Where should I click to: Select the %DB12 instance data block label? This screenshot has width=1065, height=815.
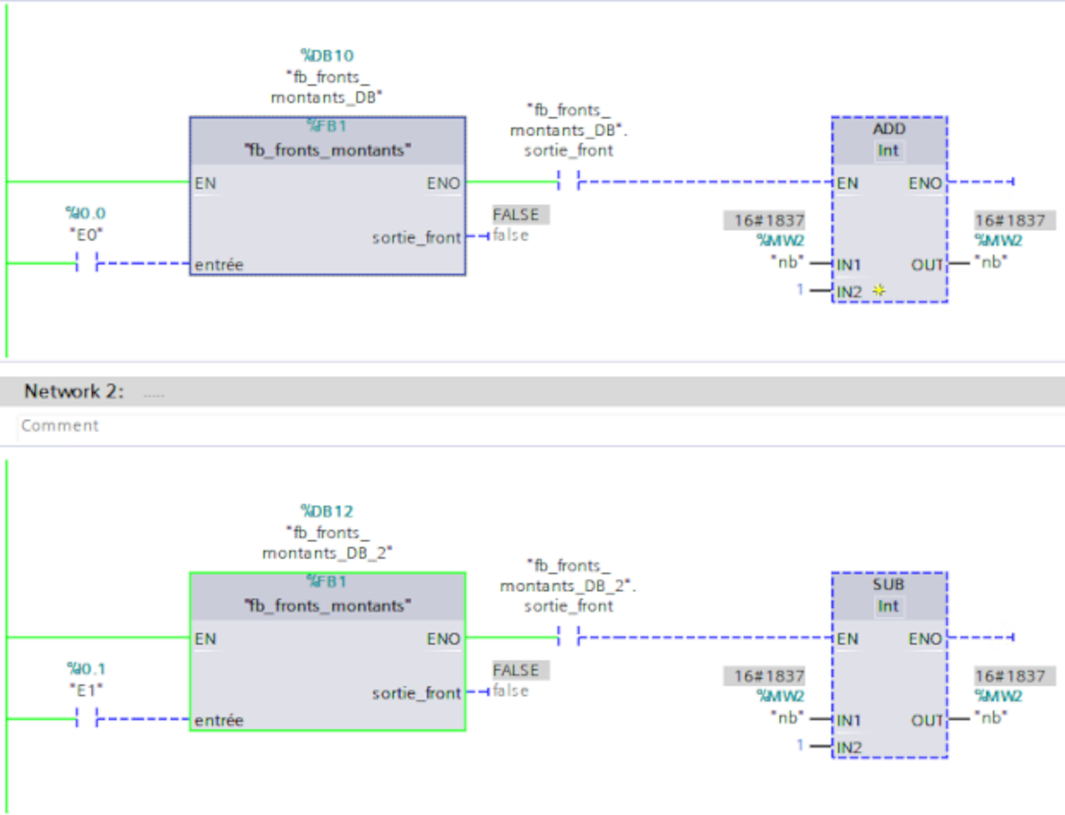coord(326,511)
